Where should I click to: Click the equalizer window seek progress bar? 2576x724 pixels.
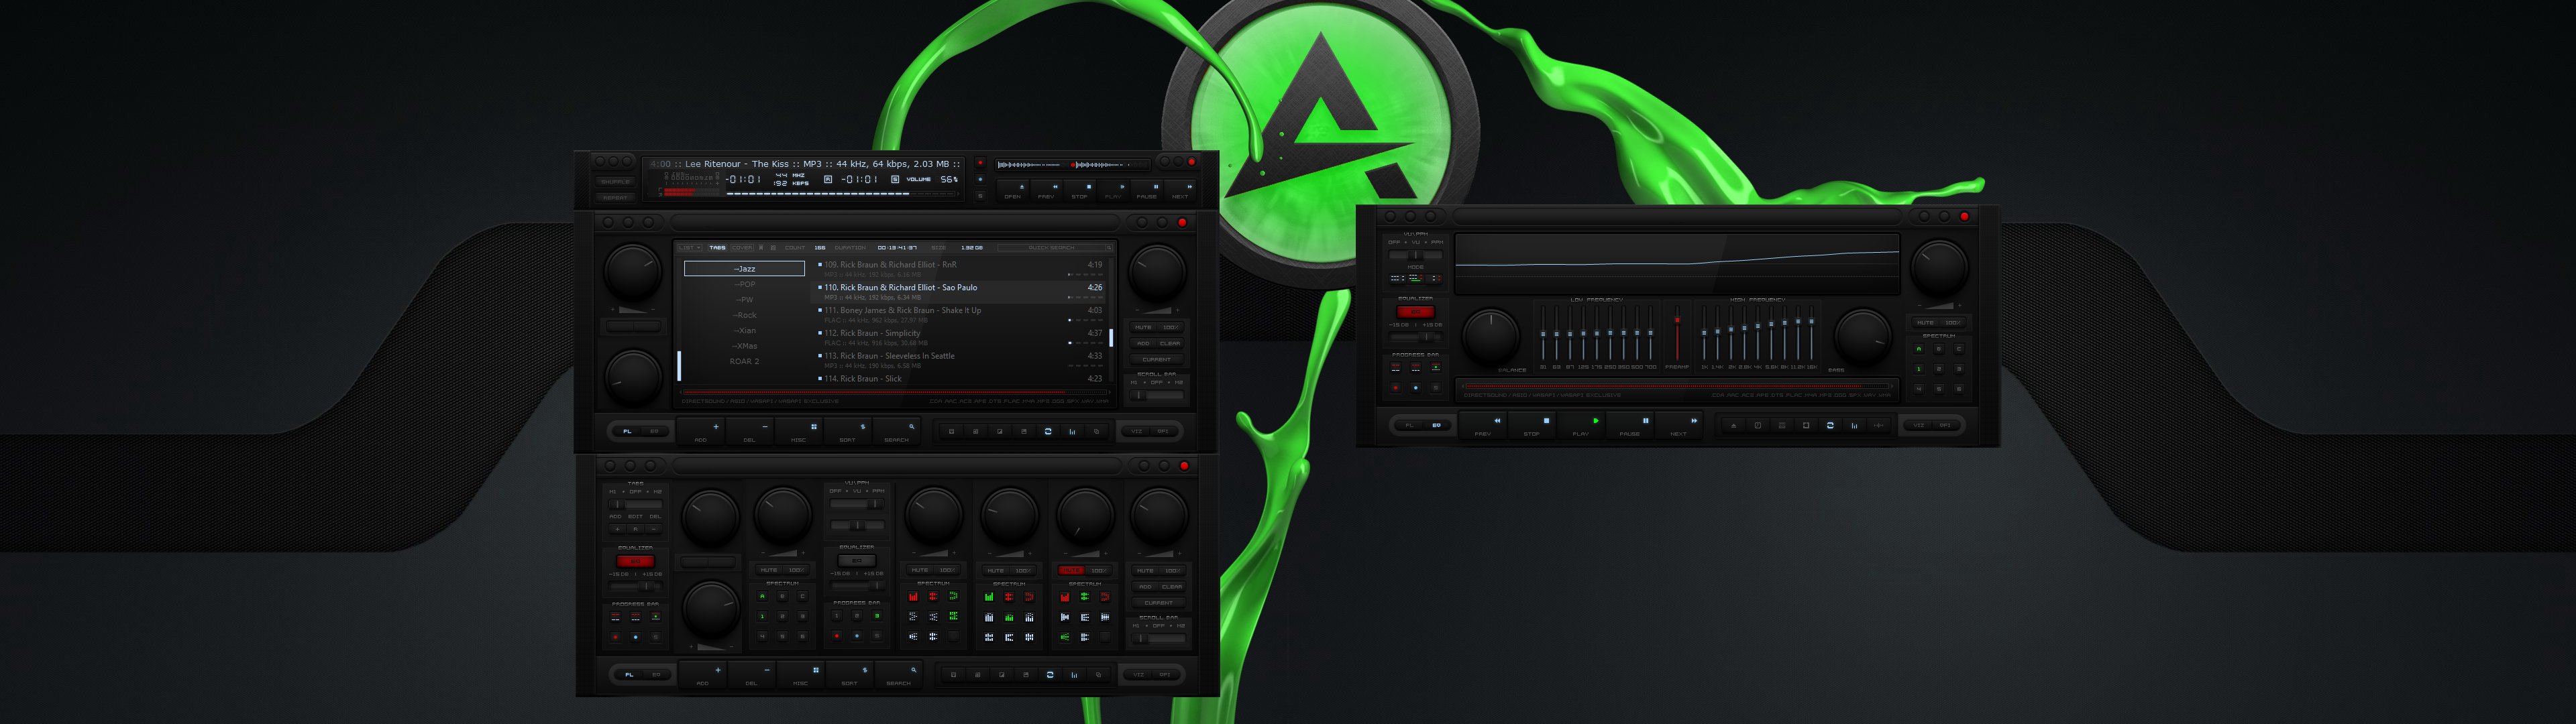coord(1677,385)
